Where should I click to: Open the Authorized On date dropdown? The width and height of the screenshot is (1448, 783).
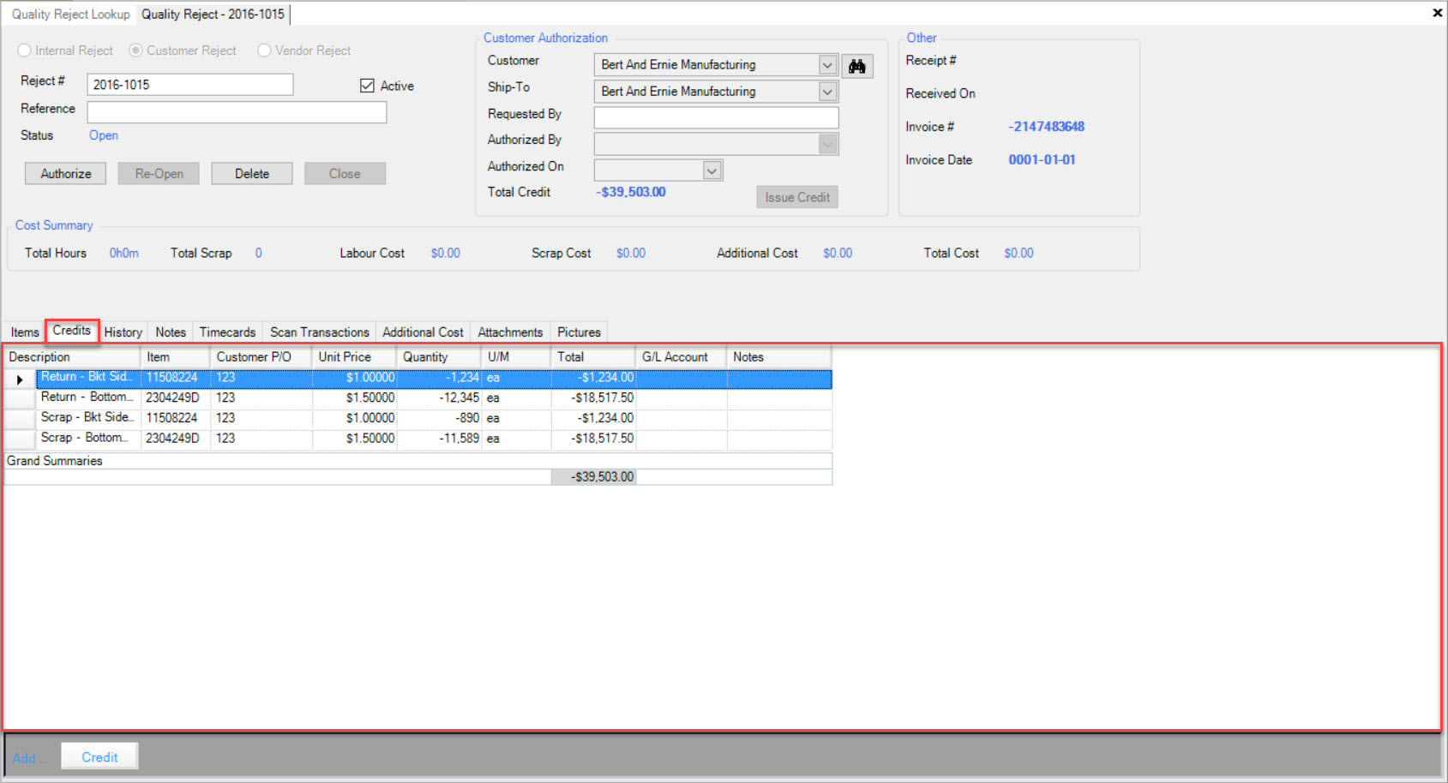click(x=712, y=170)
